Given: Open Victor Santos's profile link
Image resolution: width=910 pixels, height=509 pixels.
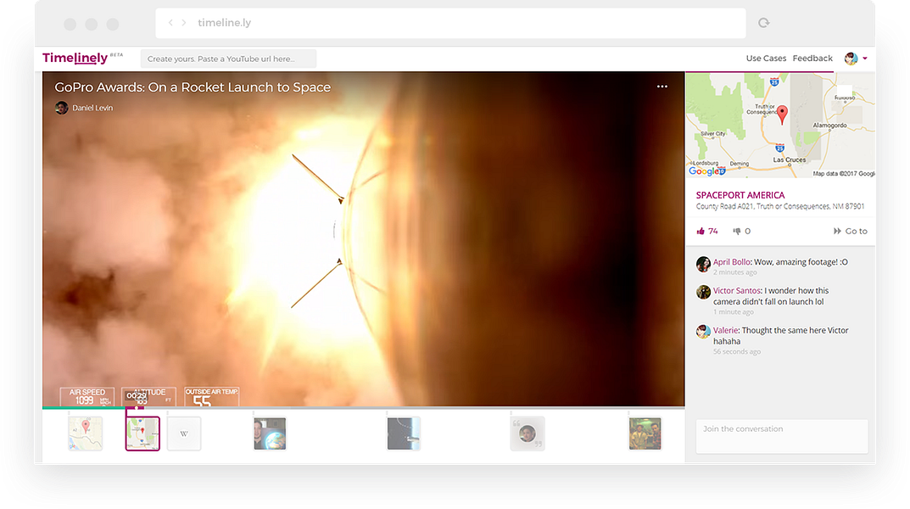Looking at the screenshot, I should 737,291.
